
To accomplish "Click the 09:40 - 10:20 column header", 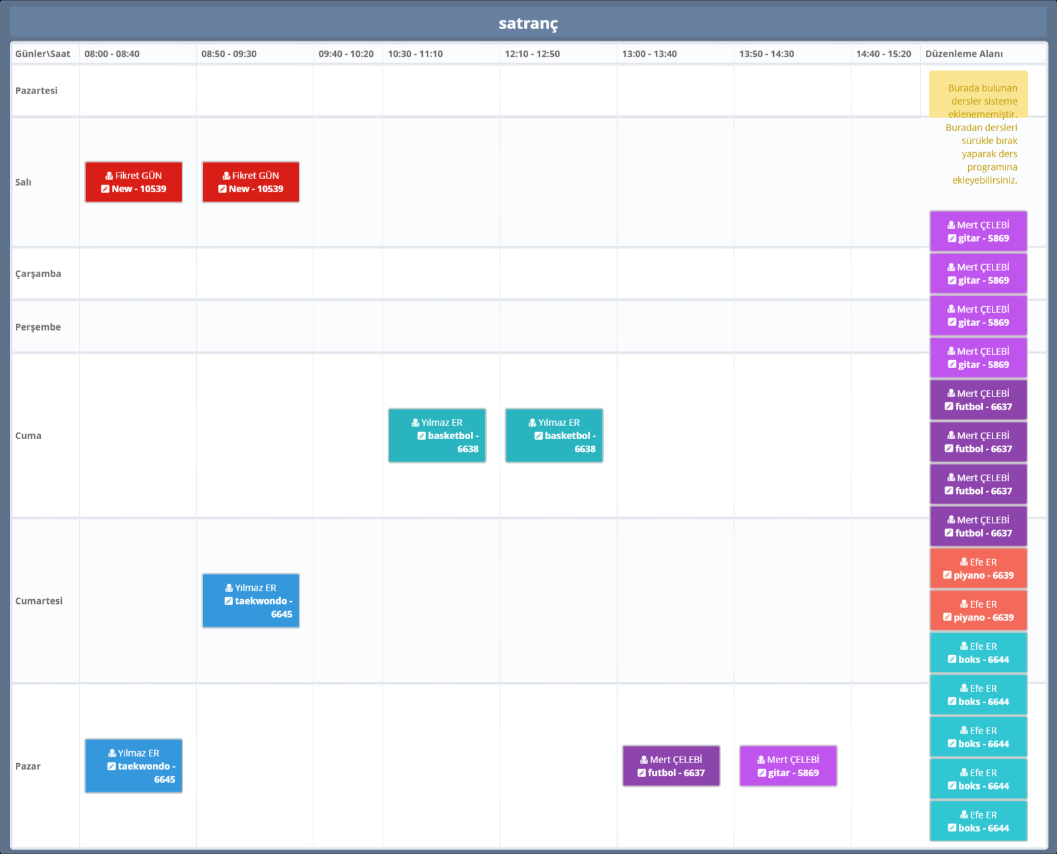I will [x=346, y=54].
